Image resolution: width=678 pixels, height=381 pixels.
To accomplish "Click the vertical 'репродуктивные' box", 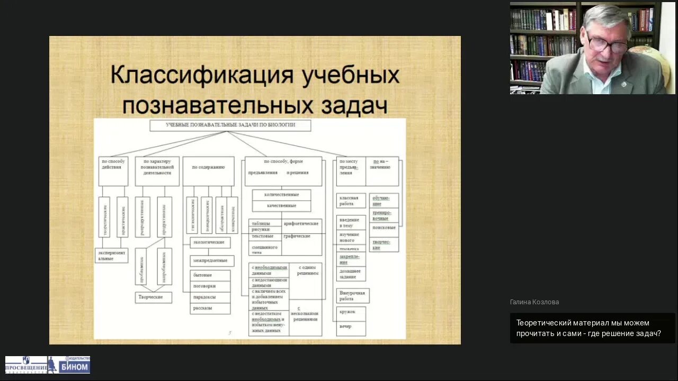I will click(142, 217).
